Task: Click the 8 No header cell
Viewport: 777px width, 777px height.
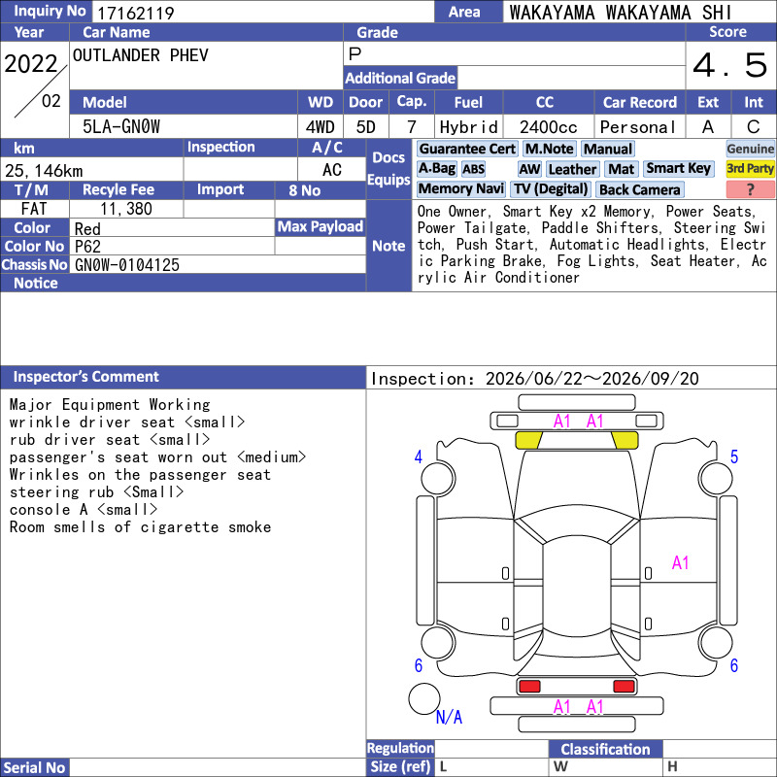Action: click(321, 190)
